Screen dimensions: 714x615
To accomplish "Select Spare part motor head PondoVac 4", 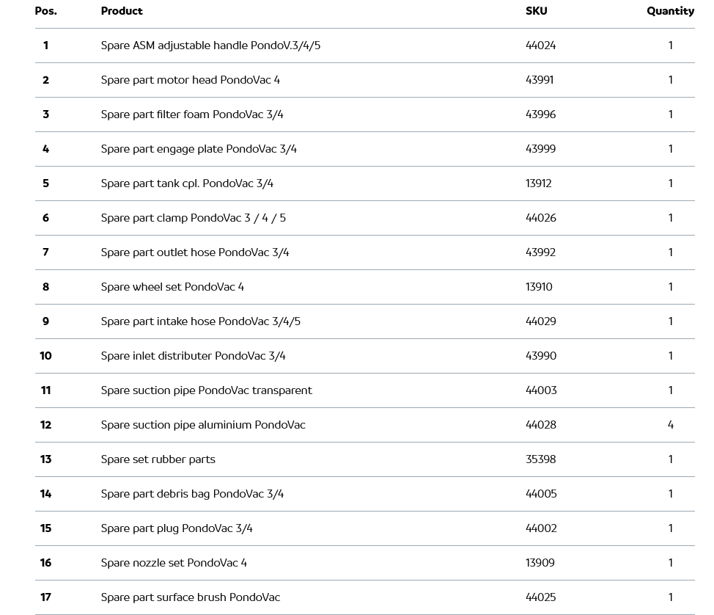I will pos(190,80).
